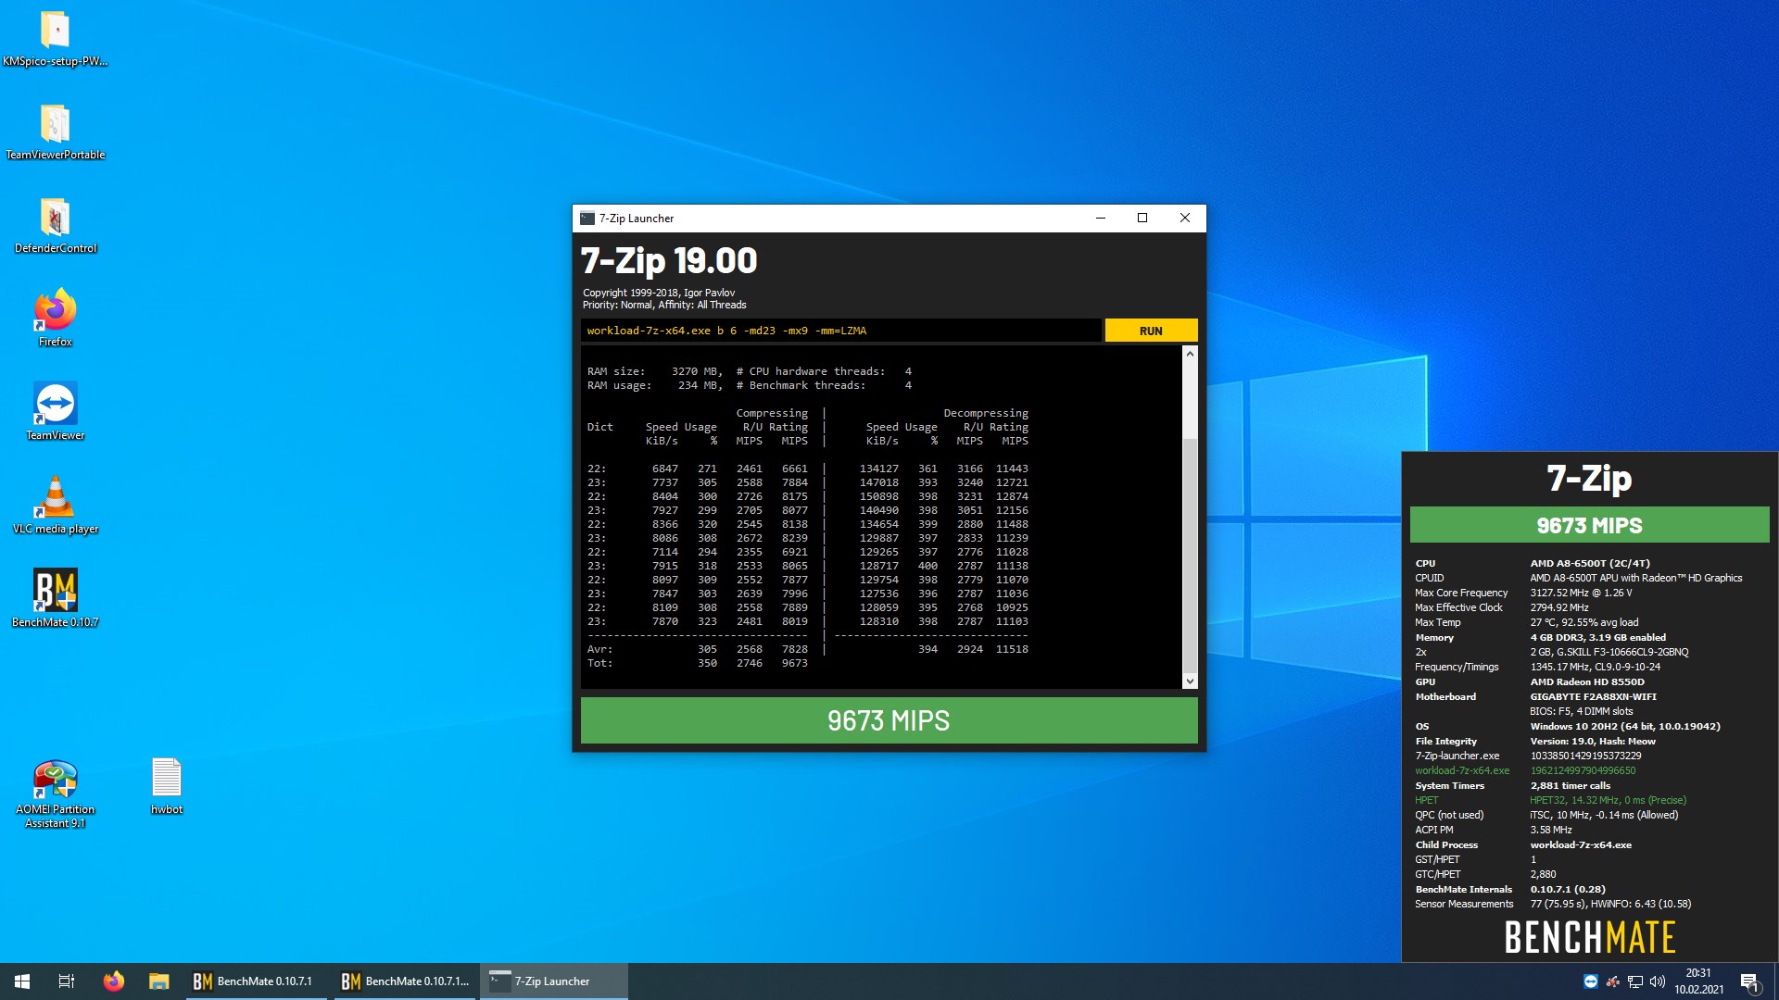Click the TeamViewer tray icon
The height and width of the screenshot is (1000, 1779).
coord(1591,981)
